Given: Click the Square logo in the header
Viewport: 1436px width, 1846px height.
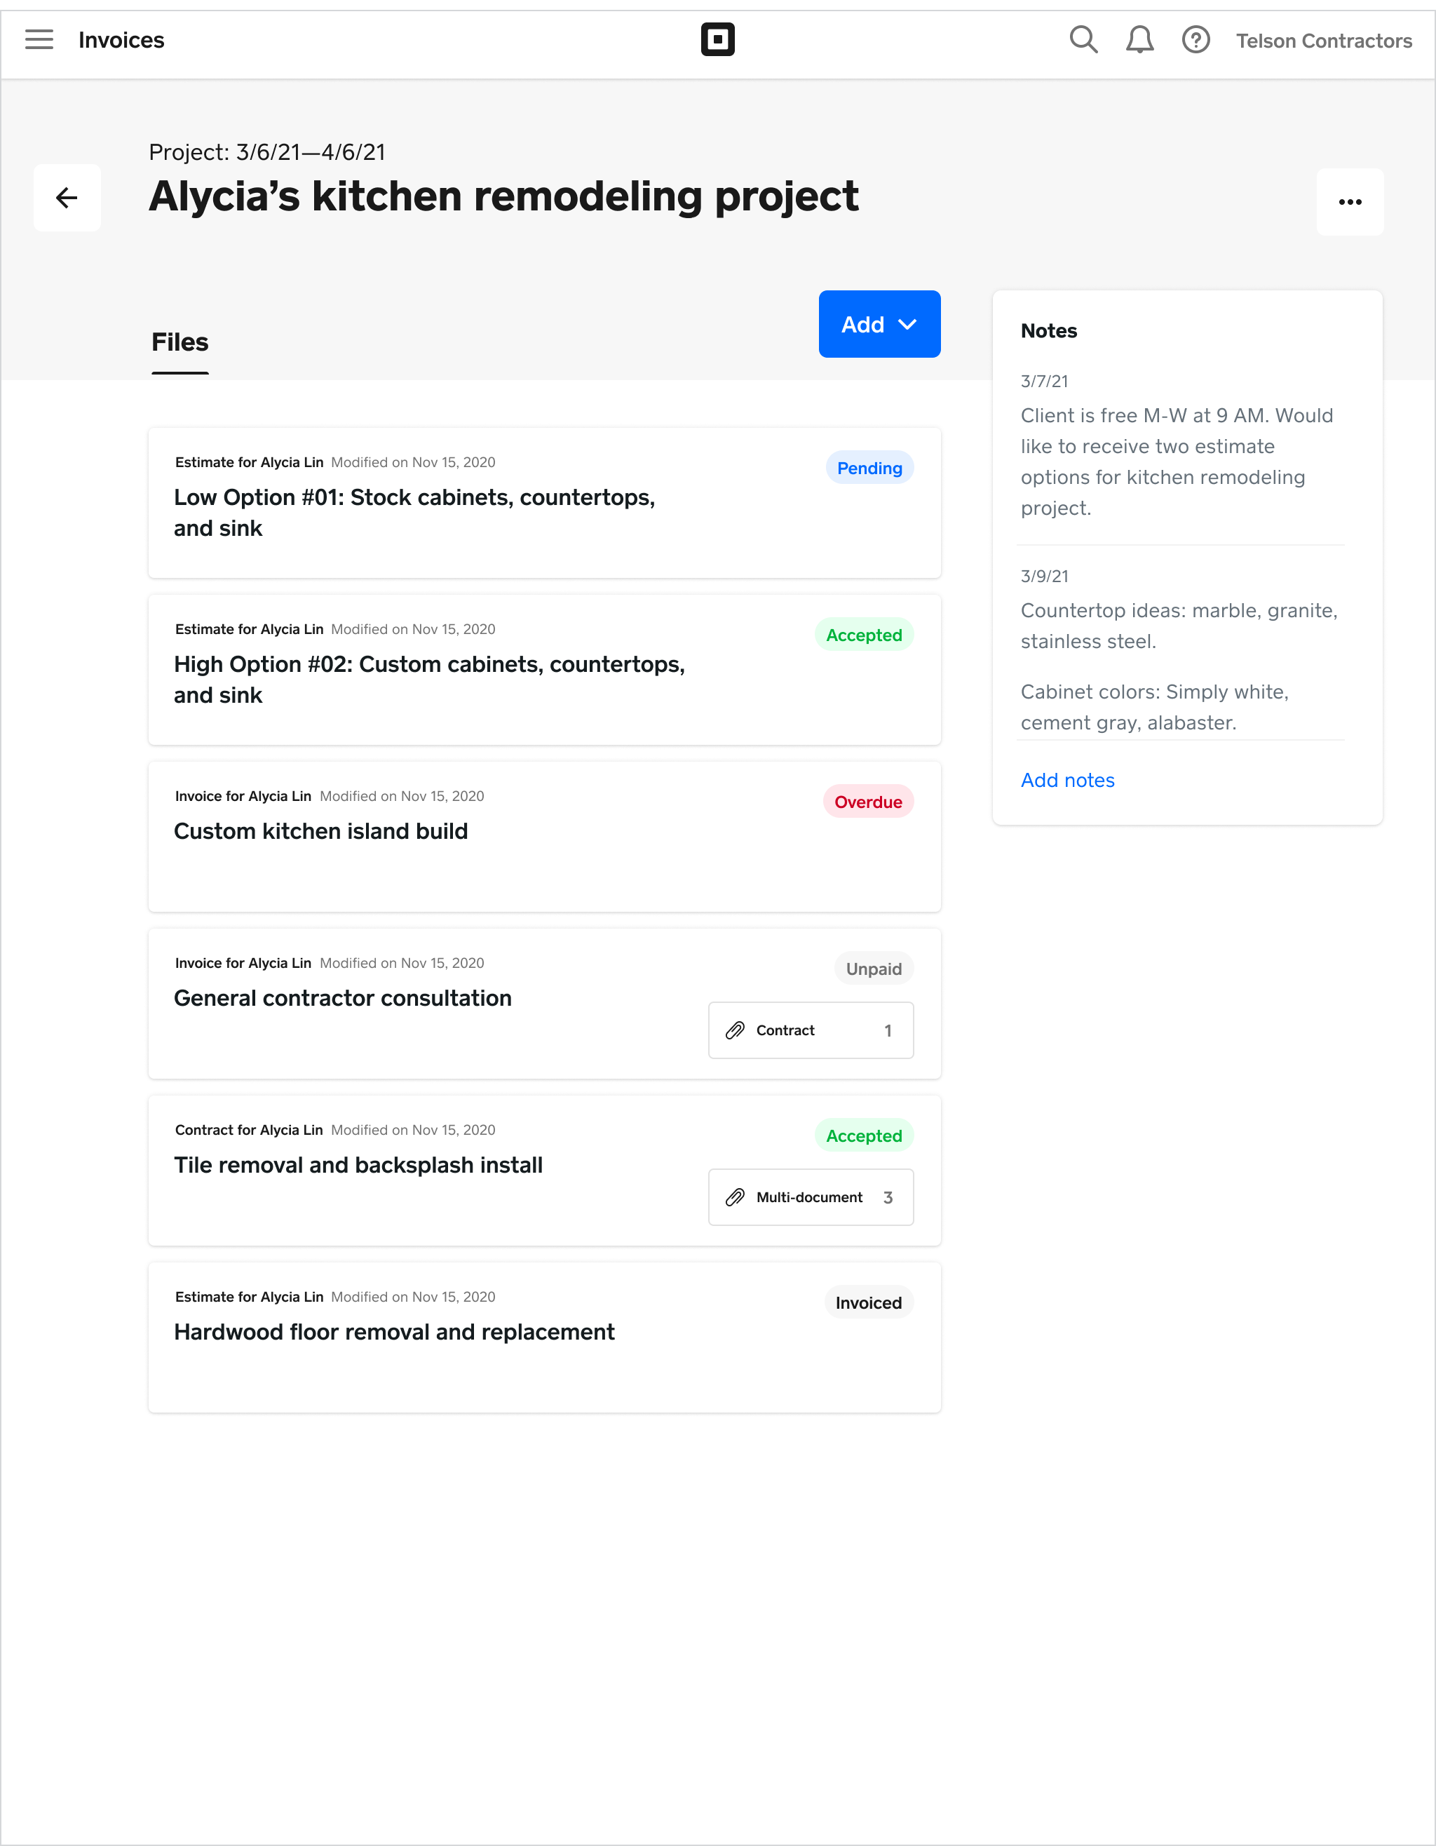Looking at the screenshot, I should tap(717, 38).
